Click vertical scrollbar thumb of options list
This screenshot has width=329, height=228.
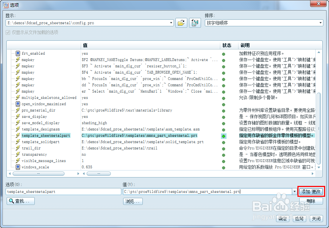tap(319, 128)
